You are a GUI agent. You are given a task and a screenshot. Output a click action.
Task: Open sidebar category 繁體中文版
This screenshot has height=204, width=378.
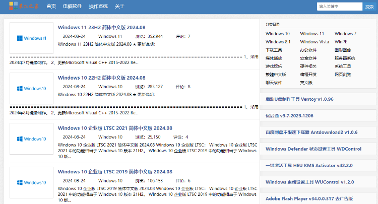click(x=276, y=75)
